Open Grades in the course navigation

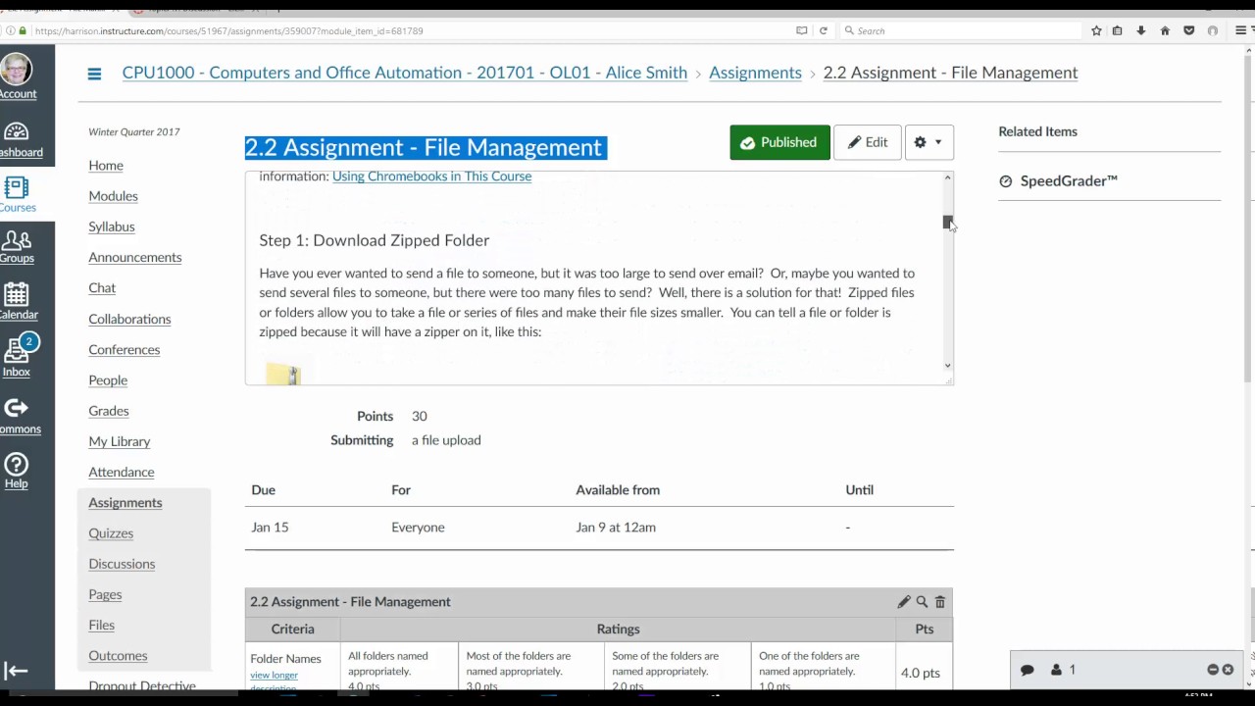point(108,411)
